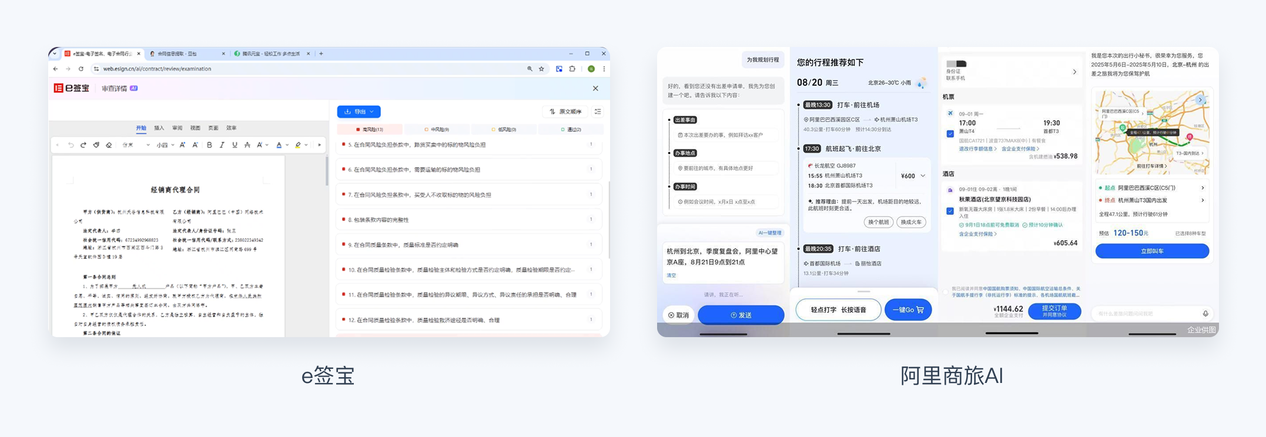The height and width of the screenshot is (437, 1266).
Task: Click the yellow highlight pen swatch
Action: point(298,145)
